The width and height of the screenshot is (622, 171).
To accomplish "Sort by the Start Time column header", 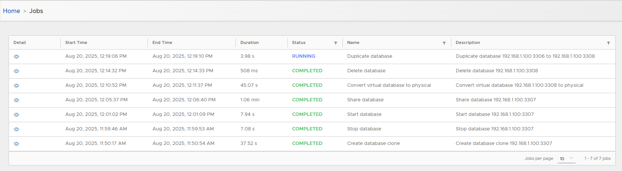I will (x=76, y=42).
